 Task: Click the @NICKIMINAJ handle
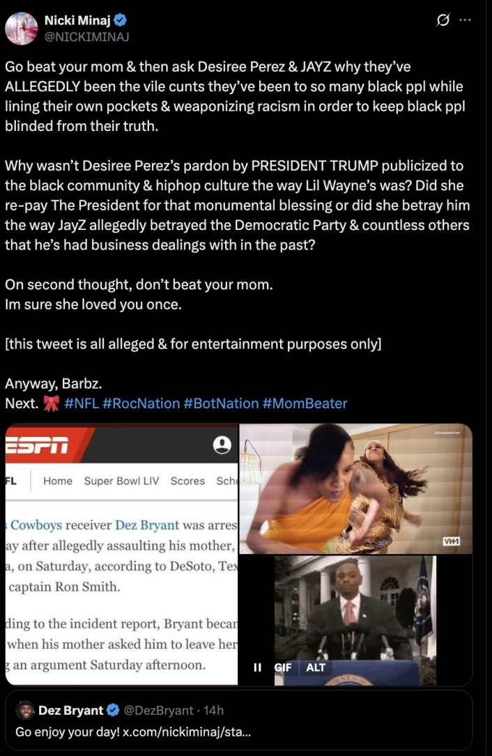(87, 37)
